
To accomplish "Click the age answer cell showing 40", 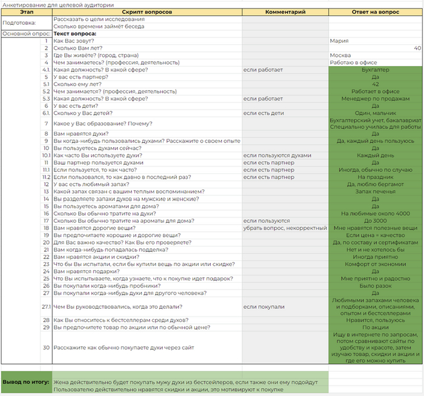I will pos(375,48).
